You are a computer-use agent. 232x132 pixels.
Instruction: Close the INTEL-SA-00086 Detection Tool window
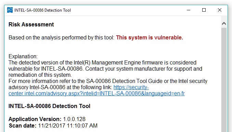pos(220,10)
